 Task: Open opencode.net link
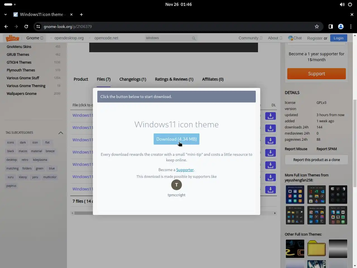(106, 38)
